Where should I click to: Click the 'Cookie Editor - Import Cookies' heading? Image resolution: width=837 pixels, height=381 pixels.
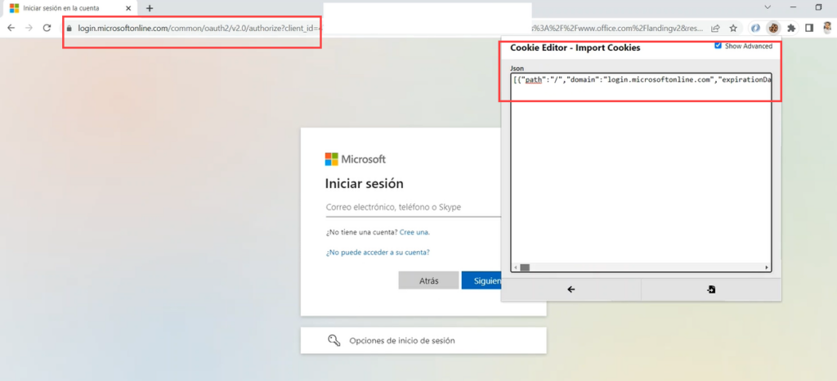pyautogui.click(x=575, y=47)
